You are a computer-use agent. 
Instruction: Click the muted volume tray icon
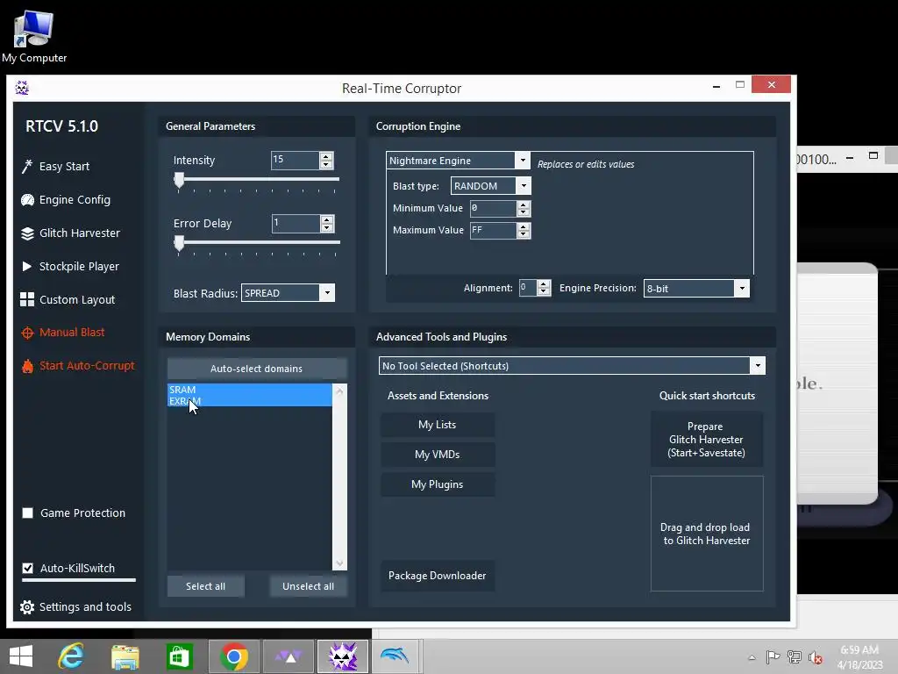pos(815,657)
